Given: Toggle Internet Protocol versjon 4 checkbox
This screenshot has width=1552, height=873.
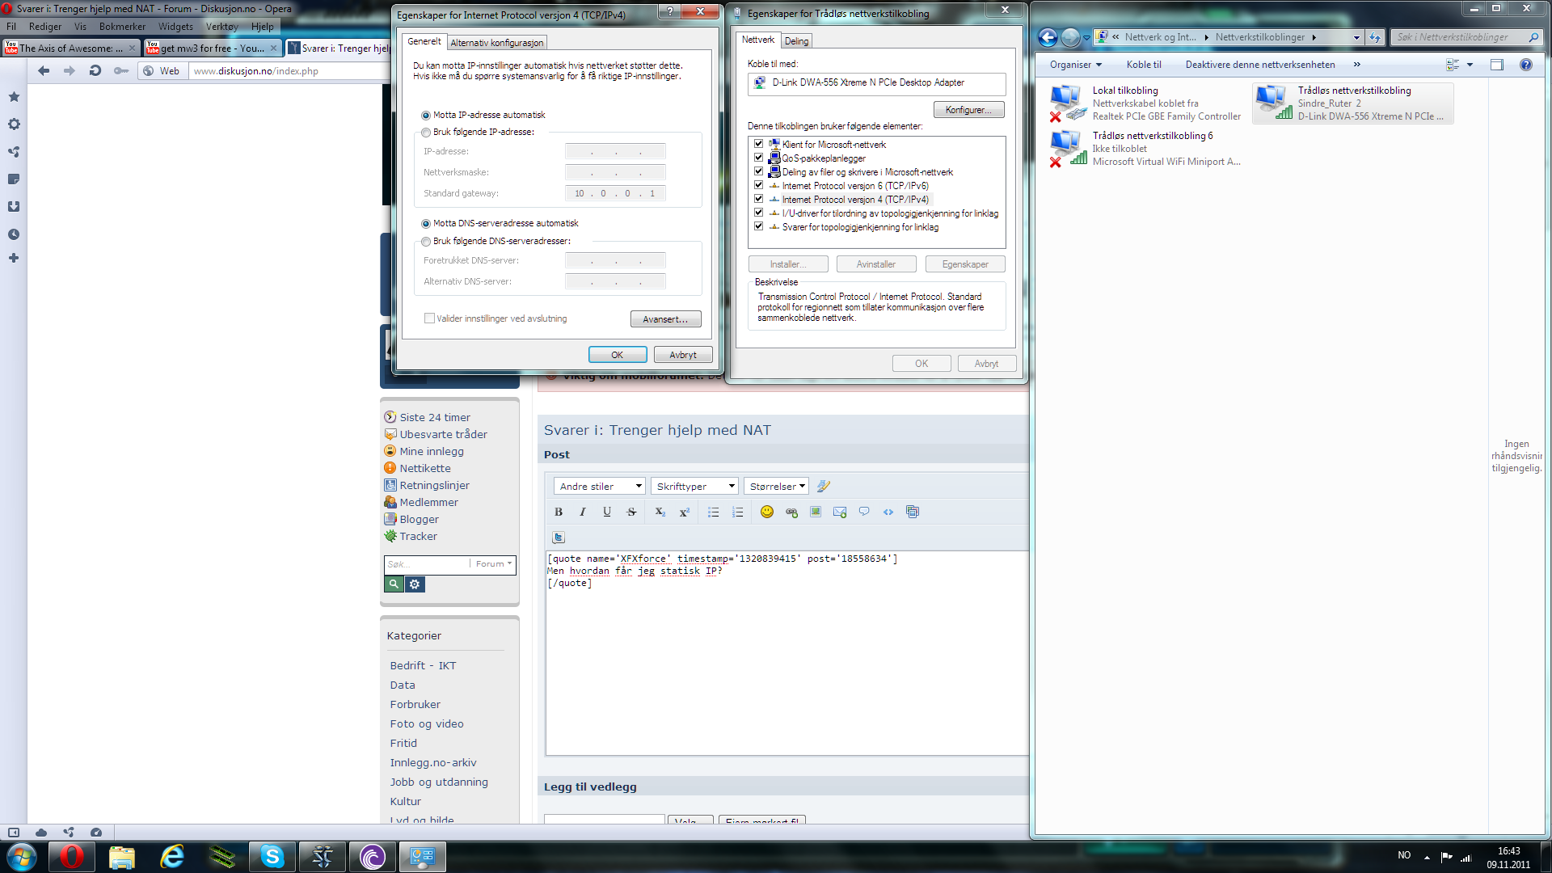Looking at the screenshot, I should (758, 199).
